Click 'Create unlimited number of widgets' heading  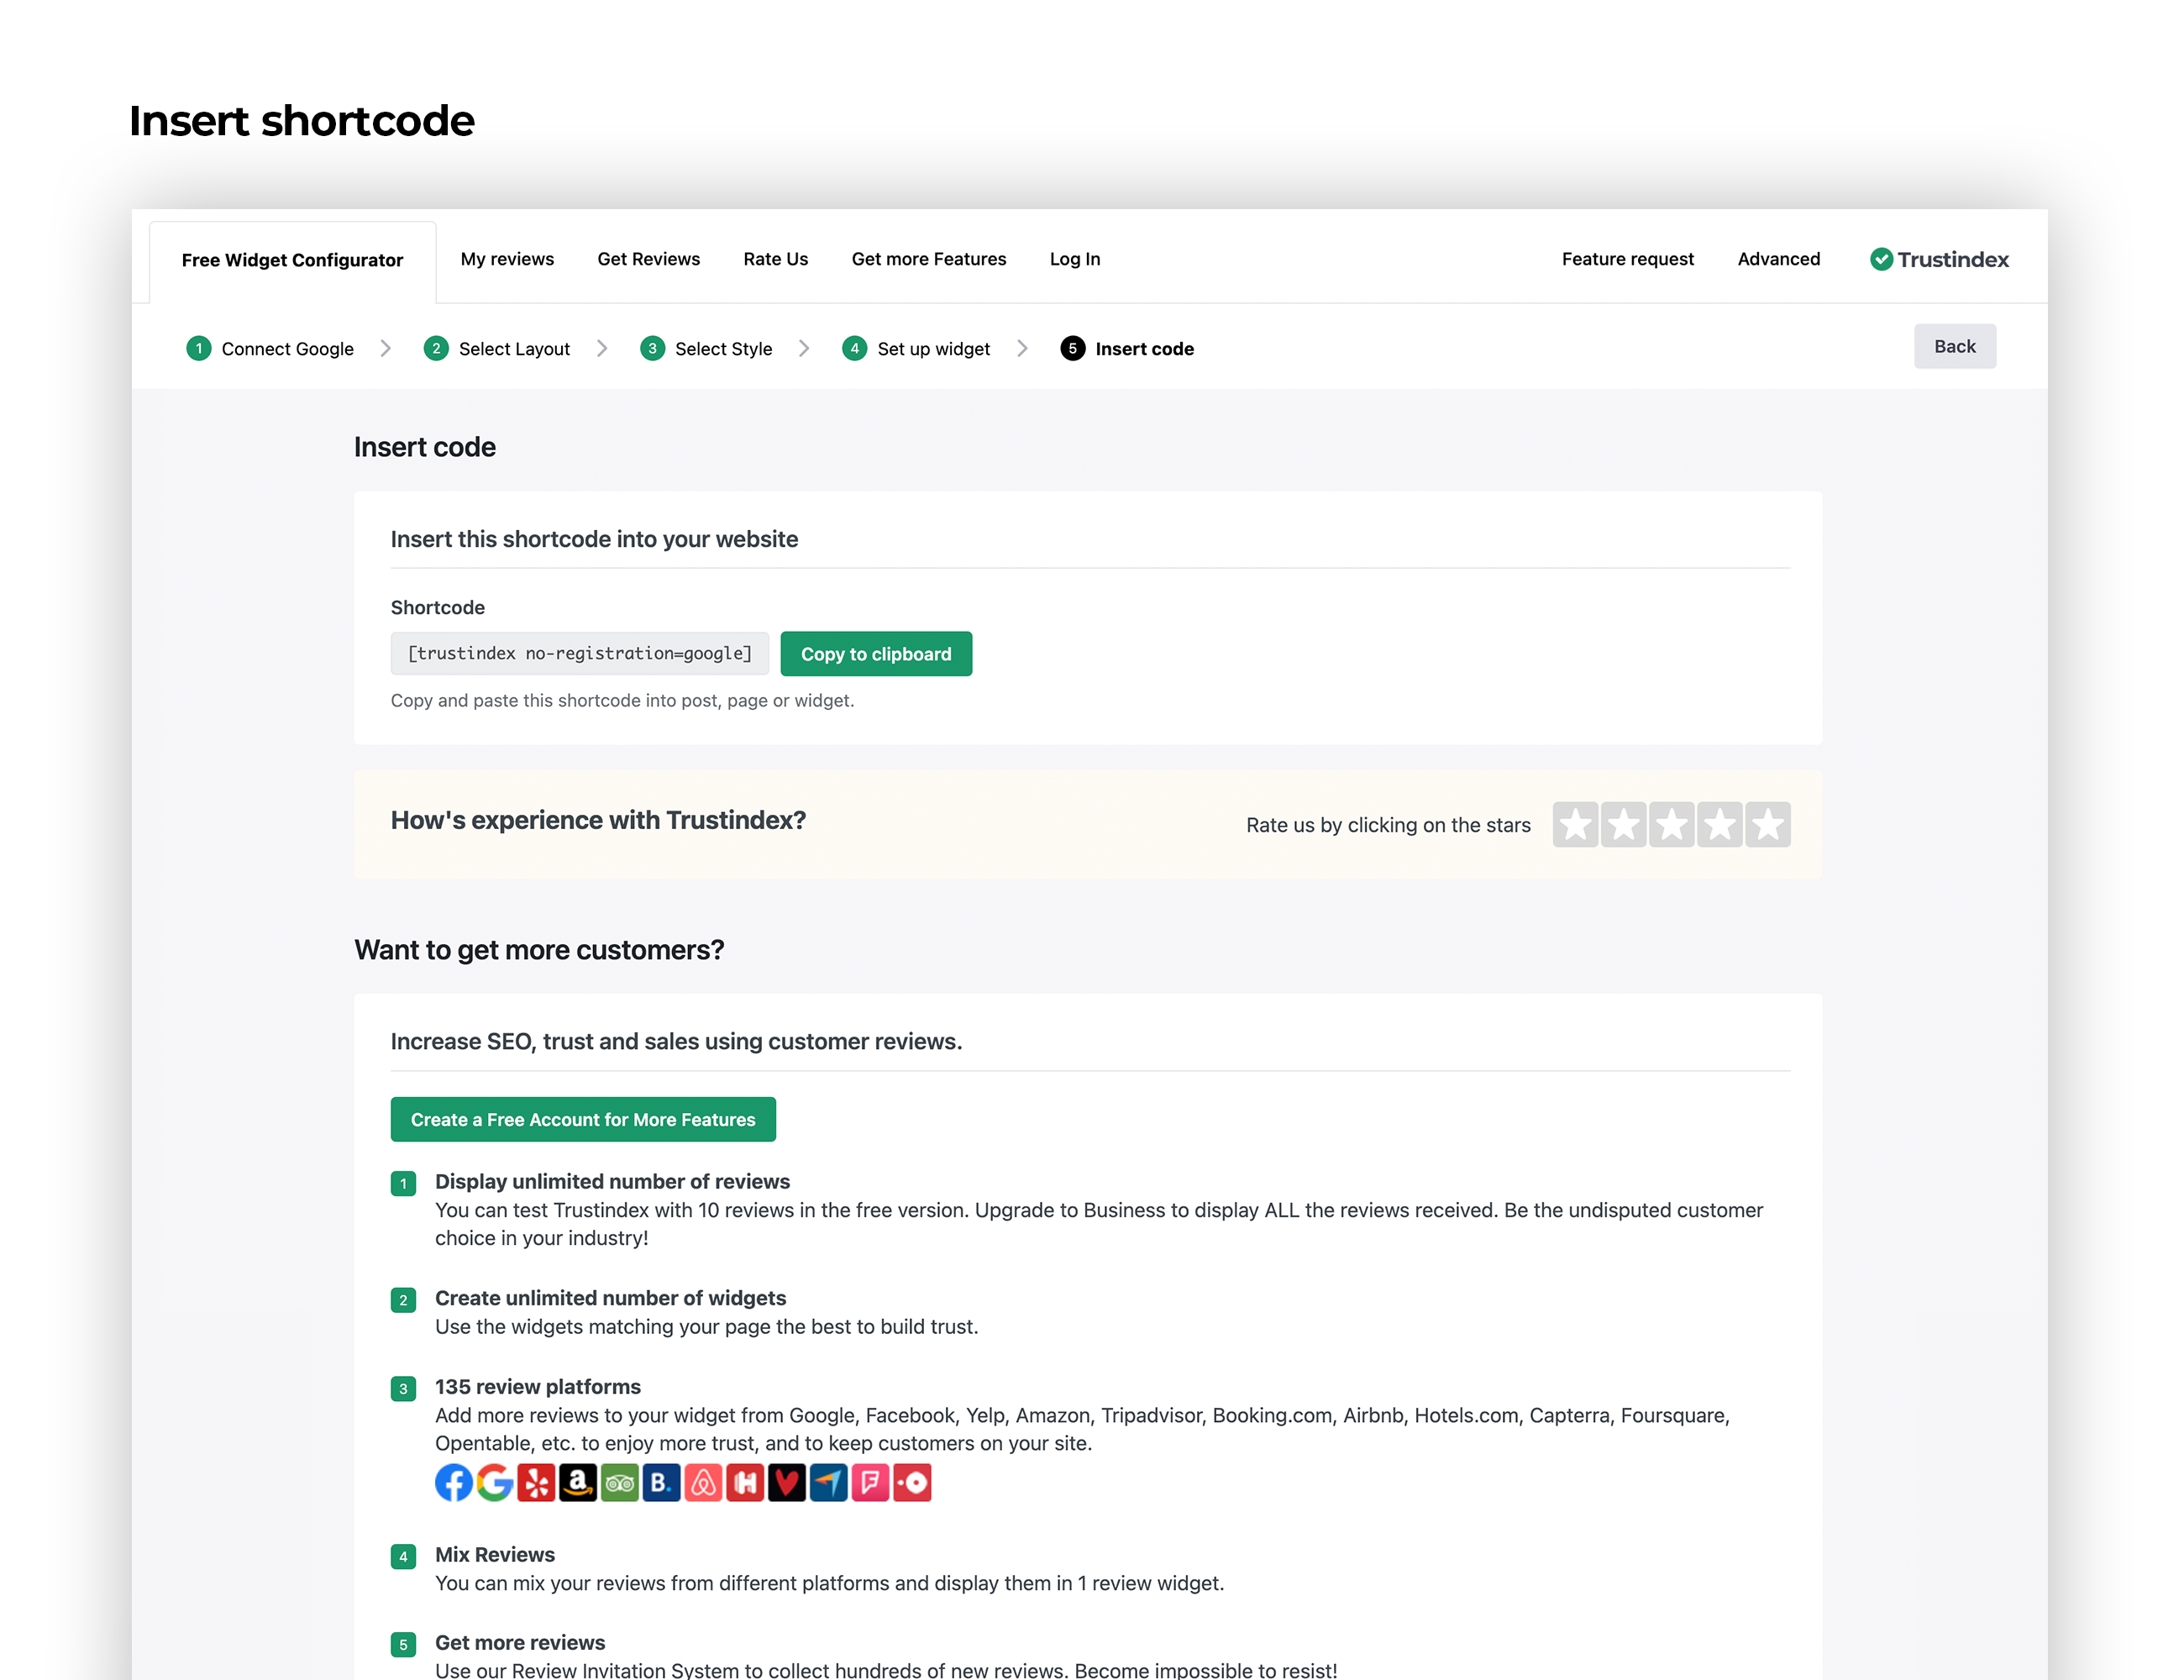pos(610,1298)
